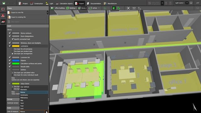The height and width of the screenshot is (113, 201).
Task: Select the Building 1 breadcrumb
Action: coord(71,8)
